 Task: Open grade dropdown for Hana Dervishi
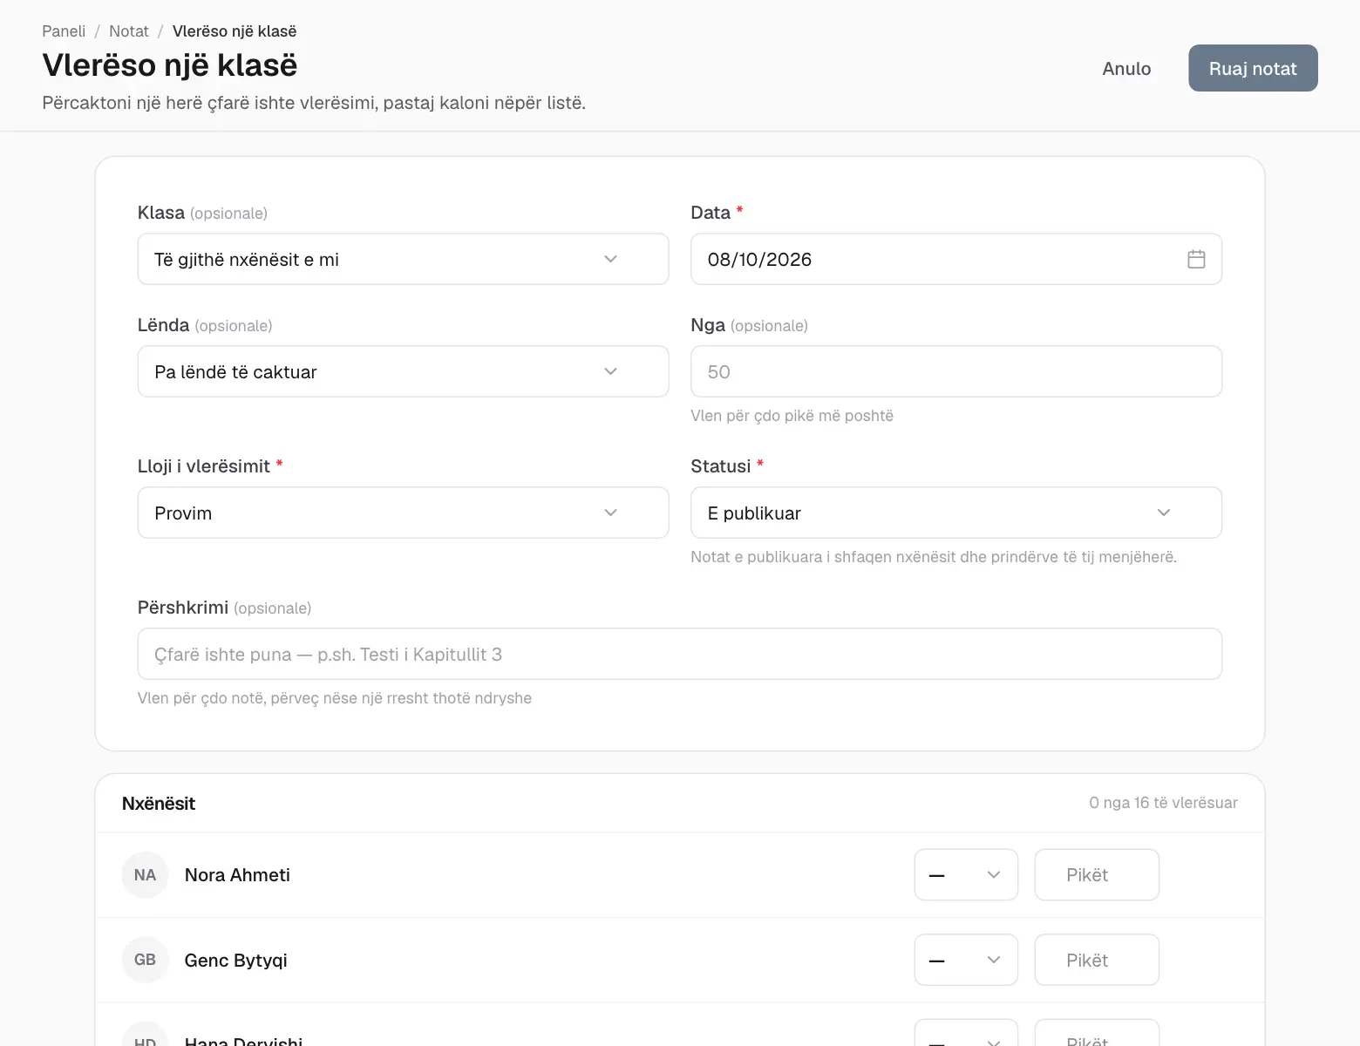pos(966,1033)
